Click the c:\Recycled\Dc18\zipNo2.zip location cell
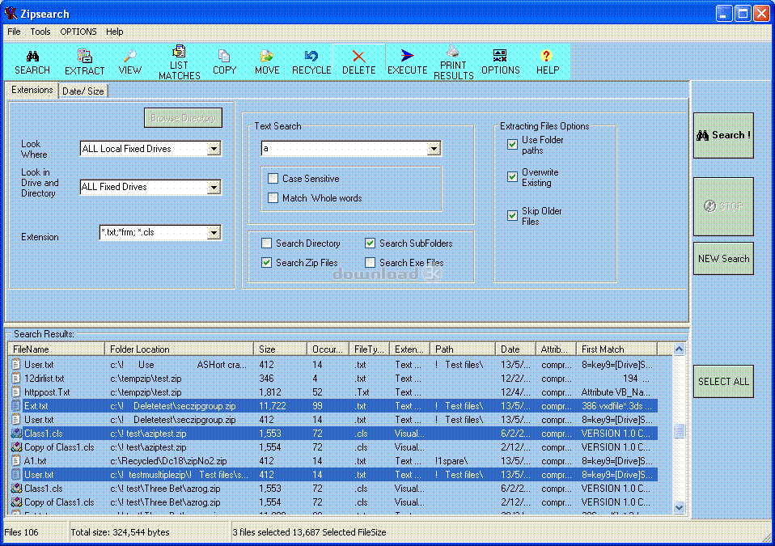The image size is (775, 546). click(x=168, y=460)
